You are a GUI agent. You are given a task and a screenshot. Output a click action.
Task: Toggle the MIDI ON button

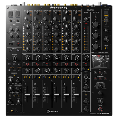pyautogui.click(x=11, y=21)
